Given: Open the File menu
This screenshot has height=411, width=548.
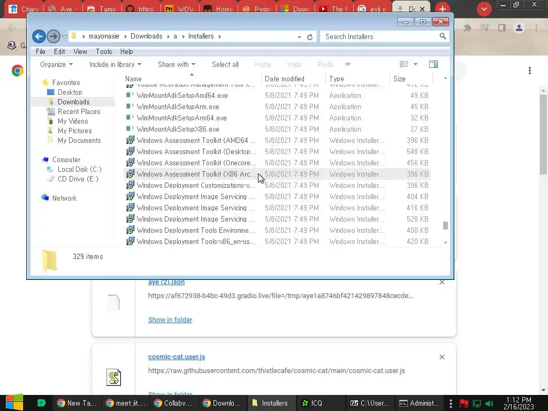Looking at the screenshot, I should tap(41, 51).
